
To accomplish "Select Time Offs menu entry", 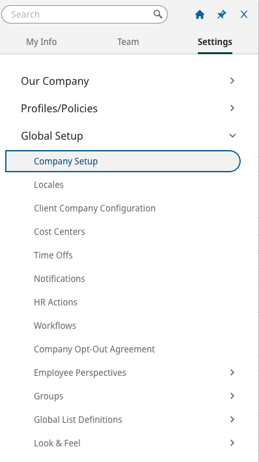I will 53,255.
